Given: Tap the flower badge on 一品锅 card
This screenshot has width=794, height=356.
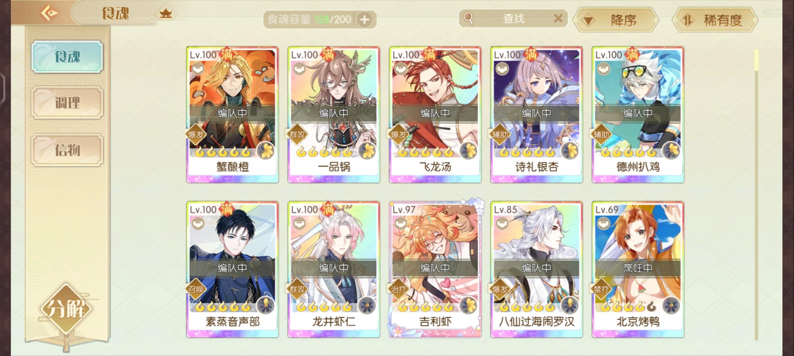Looking at the screenshot, I should pos(367,151).
